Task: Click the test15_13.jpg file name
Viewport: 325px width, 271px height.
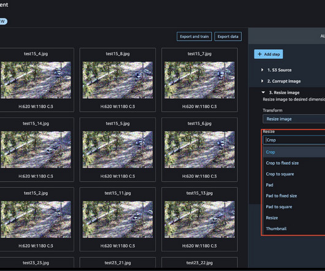Action: pos(199,193)
